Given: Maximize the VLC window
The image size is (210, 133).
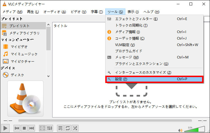Looking at the screenshot, I should 191,4.
